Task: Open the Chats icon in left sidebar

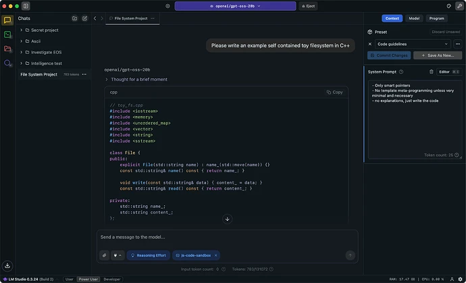Action: (x=7, y=20)
